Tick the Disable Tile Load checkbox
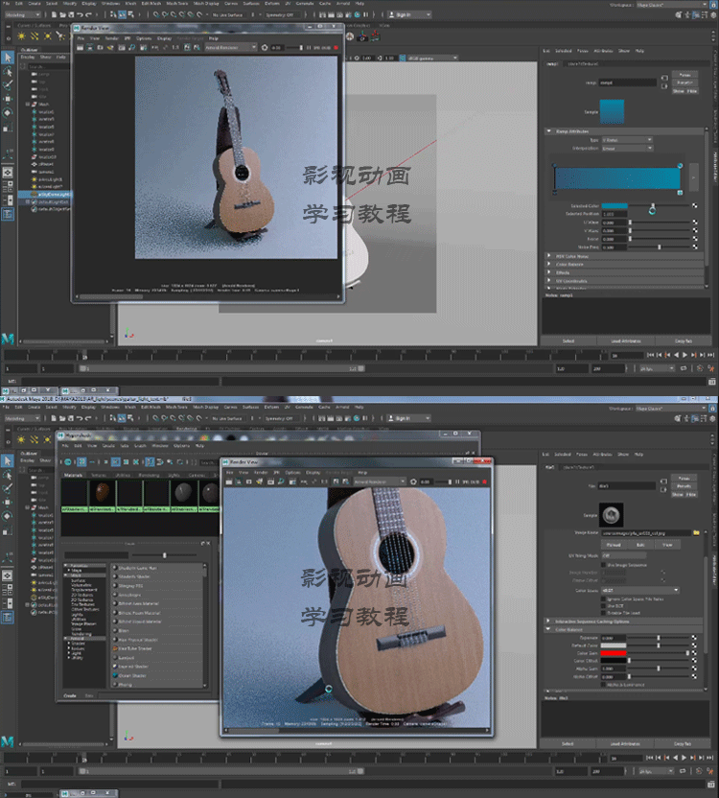 coord(604,613)
